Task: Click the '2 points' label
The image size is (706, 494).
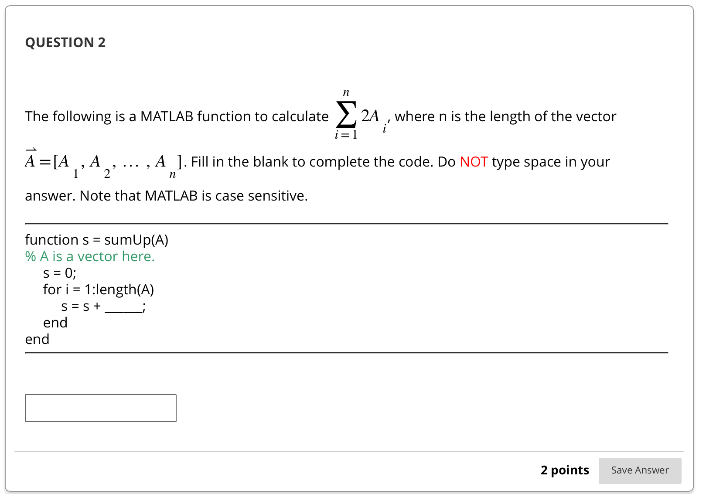Action: coord(564,470)
